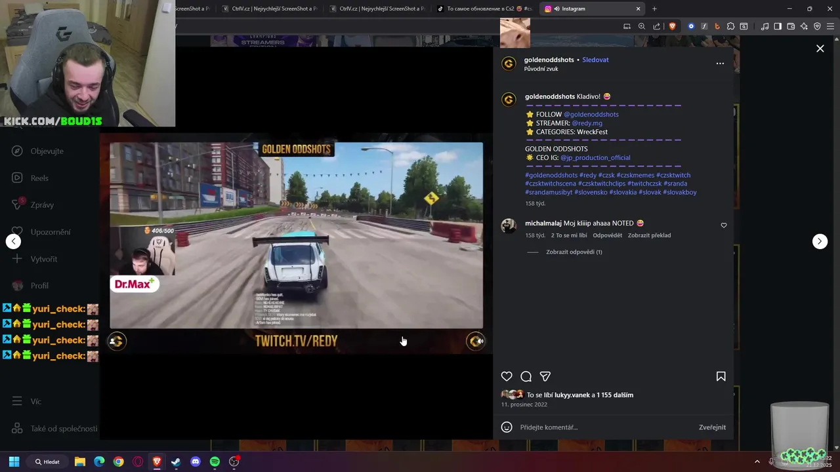This screenshot has height=472, width=840.
Task: Open the post's more options menu
Action: point(720,64)
